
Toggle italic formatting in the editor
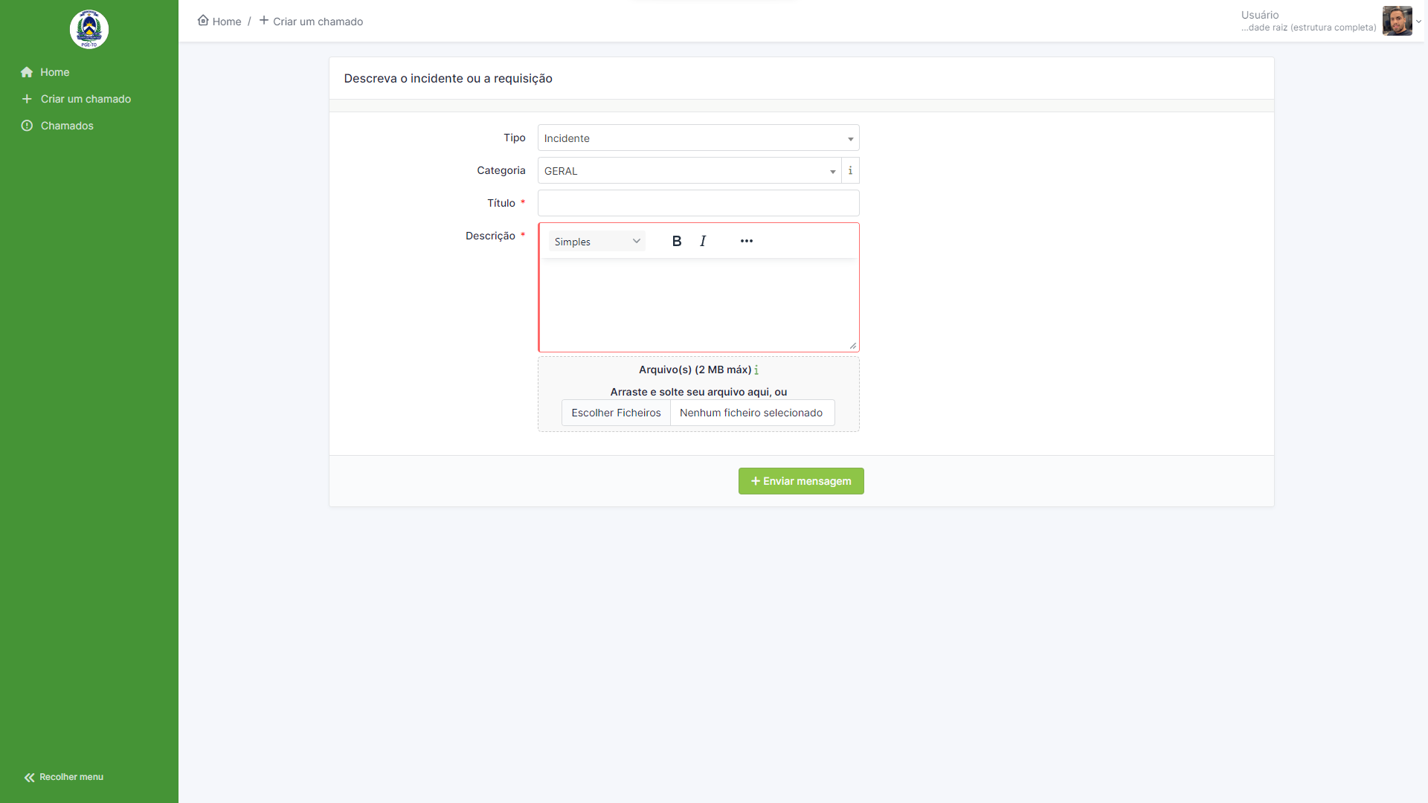pos(703,241)
